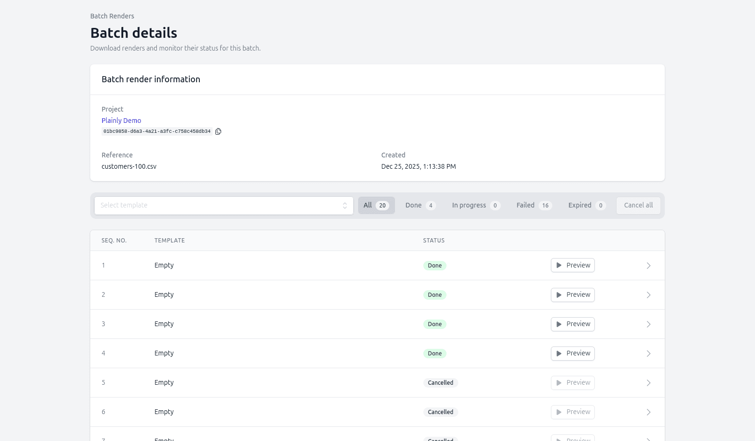The height and width of the screenshot is (441, 755).
Task: Open row 3 details chevron
Action: pyautogui.click(x=648, y=324)
